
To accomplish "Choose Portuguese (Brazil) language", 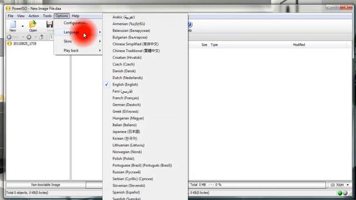I will tap(145, 166).
